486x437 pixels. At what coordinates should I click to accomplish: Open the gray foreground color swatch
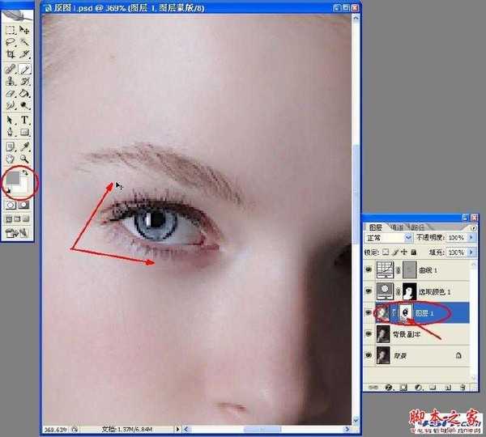[12, 178]
